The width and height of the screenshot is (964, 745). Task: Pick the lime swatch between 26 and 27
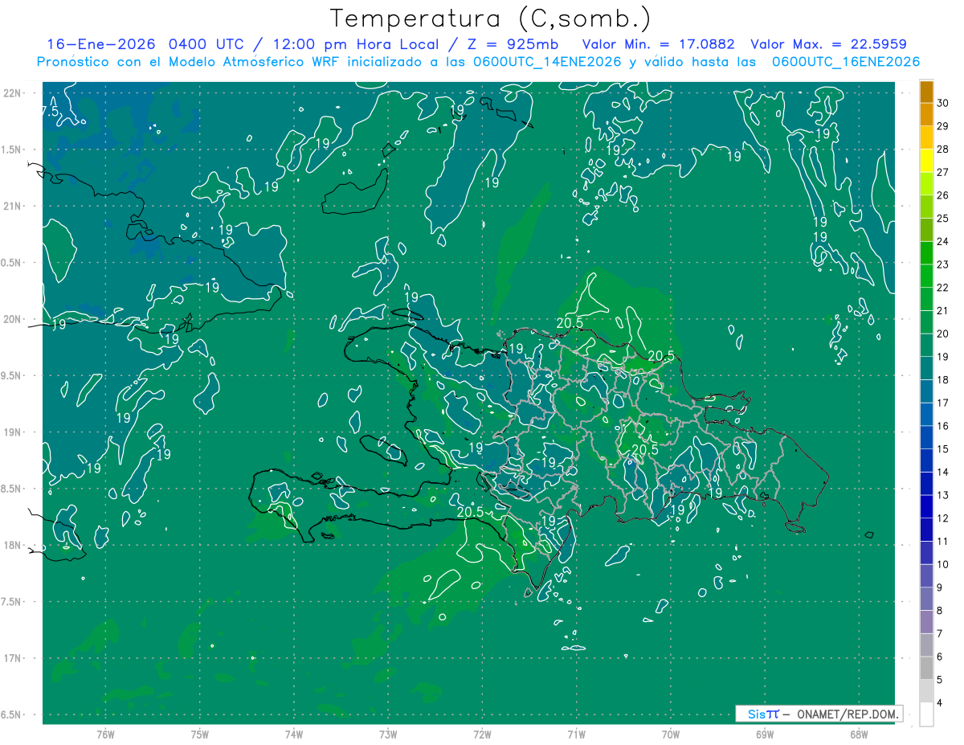click(x=926, y=184)
